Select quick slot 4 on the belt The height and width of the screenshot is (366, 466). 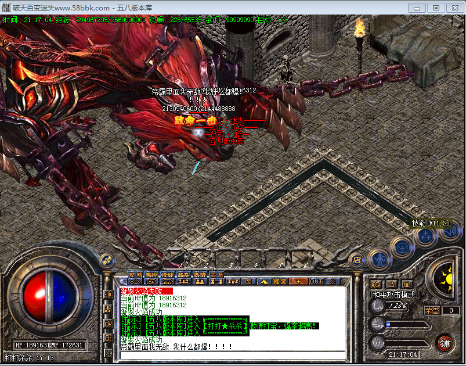(x=250, y=259)
